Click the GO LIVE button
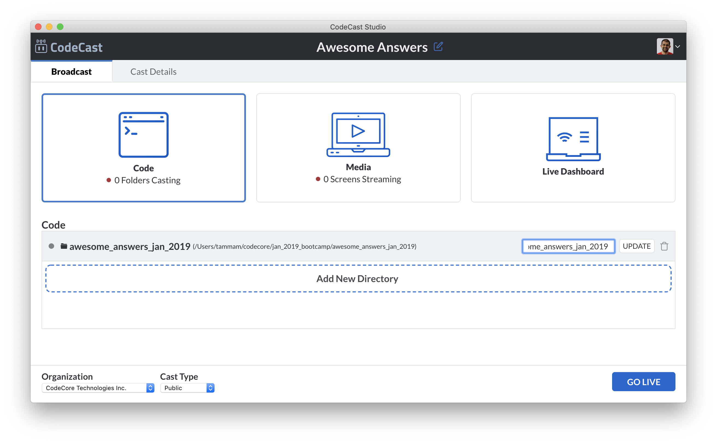This screenshot has height=443, width=717. tap(643, 382)
